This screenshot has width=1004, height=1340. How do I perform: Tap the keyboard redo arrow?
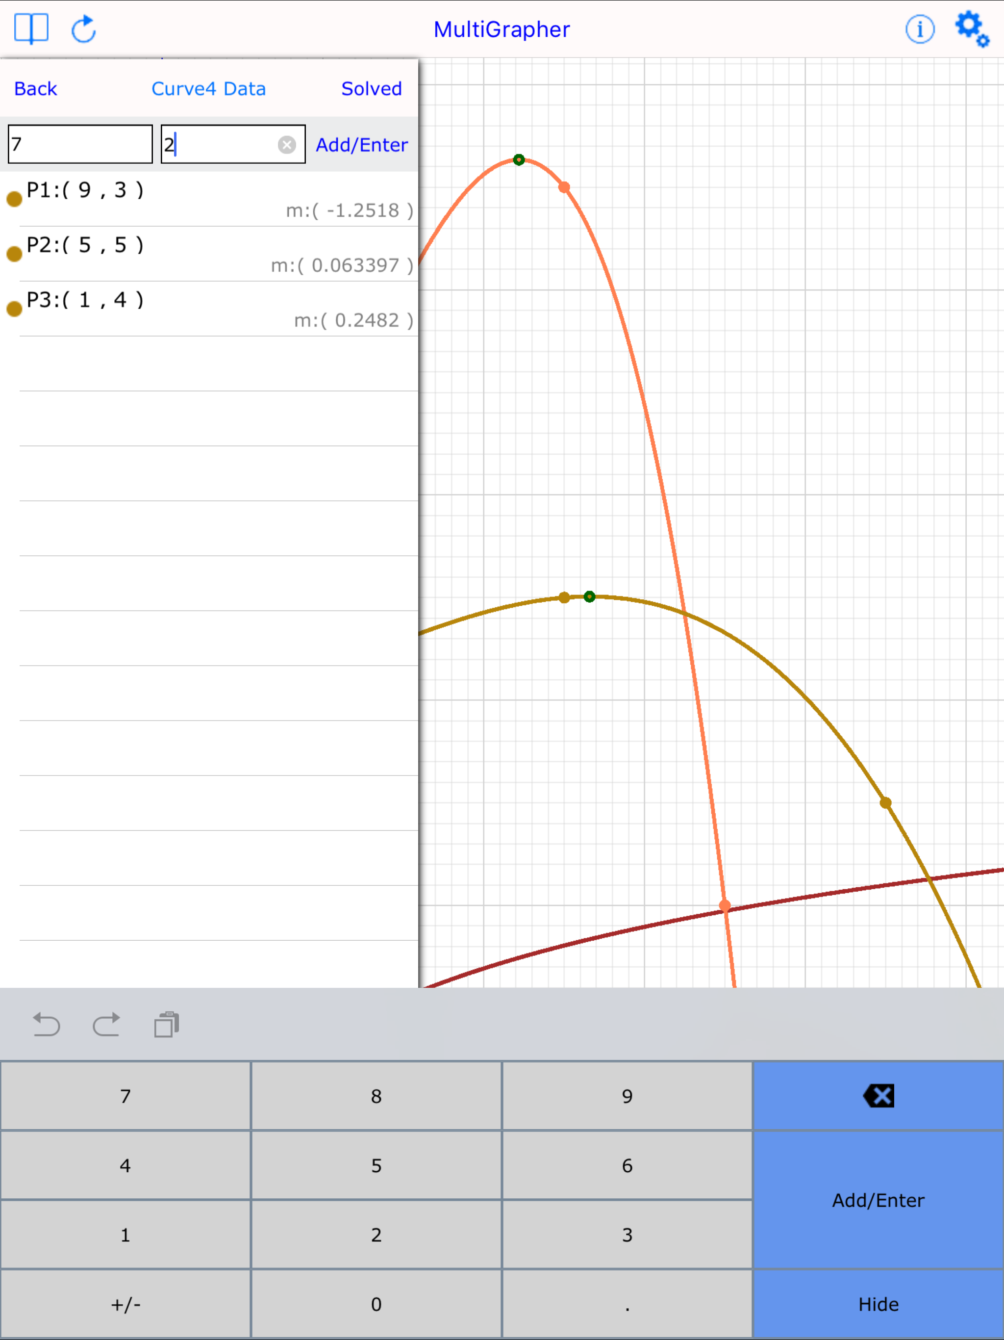(x=106, y=1025)
